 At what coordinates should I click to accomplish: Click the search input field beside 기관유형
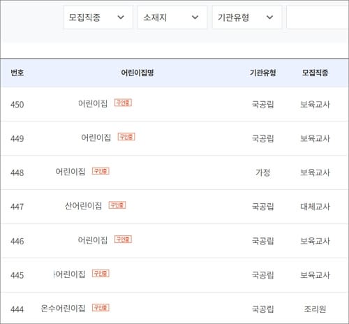tap(318, 17)
